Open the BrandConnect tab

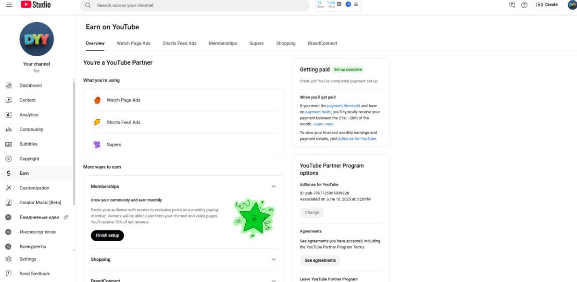[x=323, y=43]
